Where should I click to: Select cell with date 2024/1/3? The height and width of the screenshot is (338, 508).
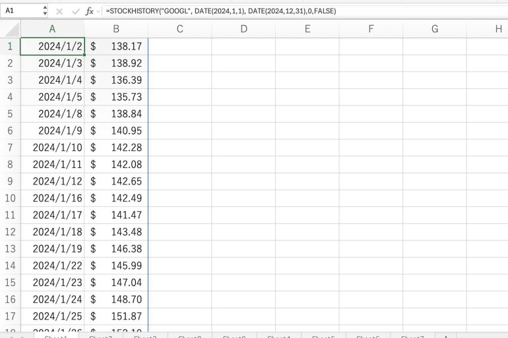(x=52, y=63)
